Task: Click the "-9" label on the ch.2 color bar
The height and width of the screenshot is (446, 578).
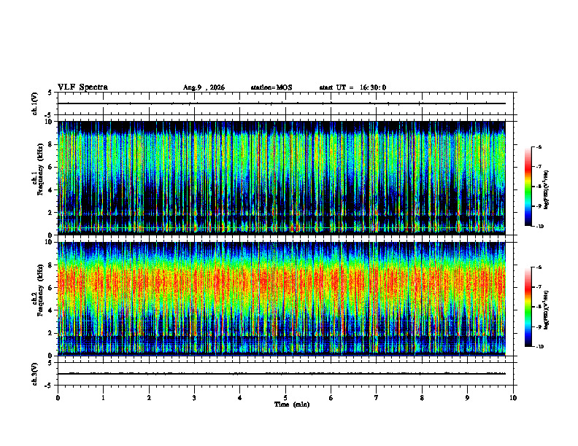Action: [539, 326]
